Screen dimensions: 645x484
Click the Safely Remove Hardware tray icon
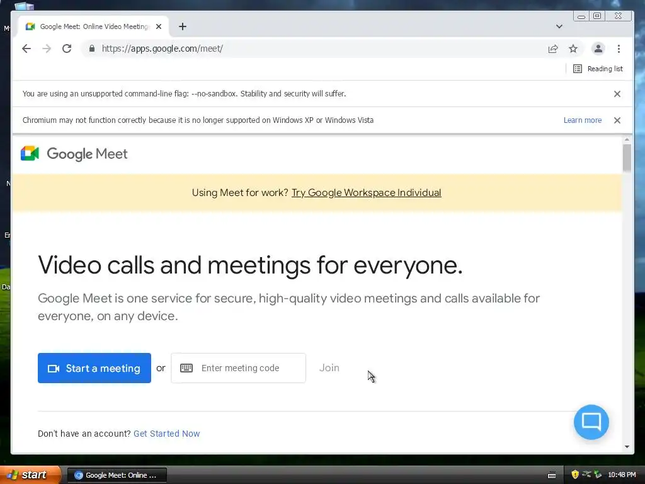pos(598,475)
